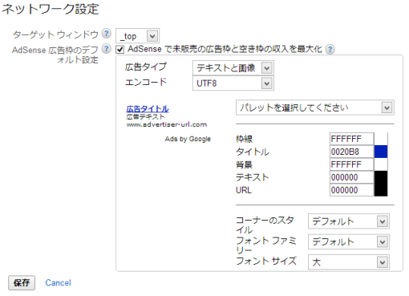
Task: Open エンコード dropdown showing UTF8
Action: coord(233,83)
